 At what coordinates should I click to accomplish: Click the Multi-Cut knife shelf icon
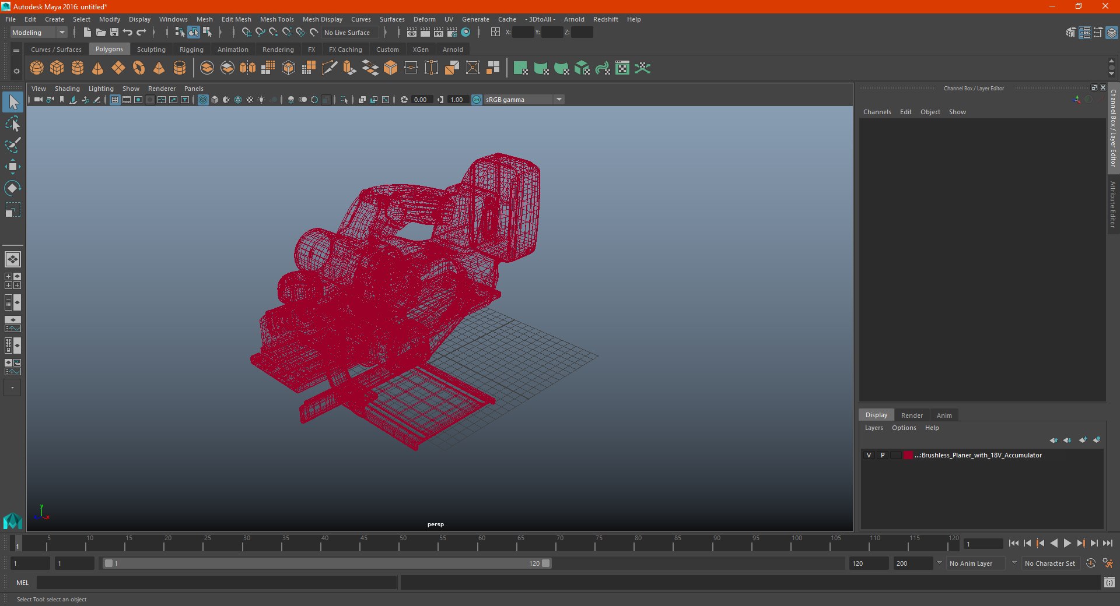pos(330,68)
